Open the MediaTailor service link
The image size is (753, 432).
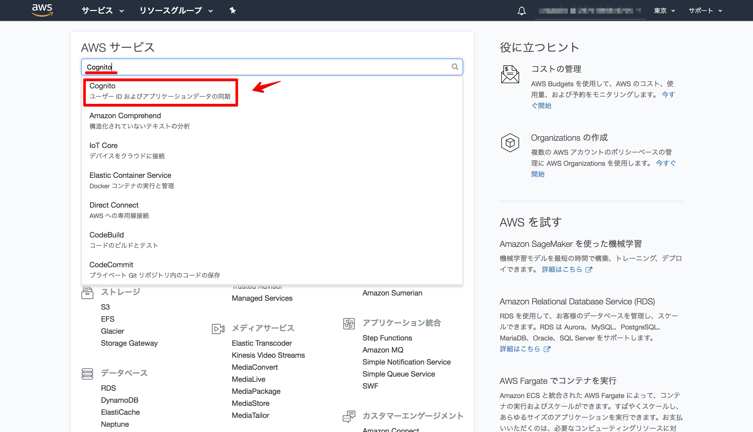pyautogui.click(x=250, y=415)
